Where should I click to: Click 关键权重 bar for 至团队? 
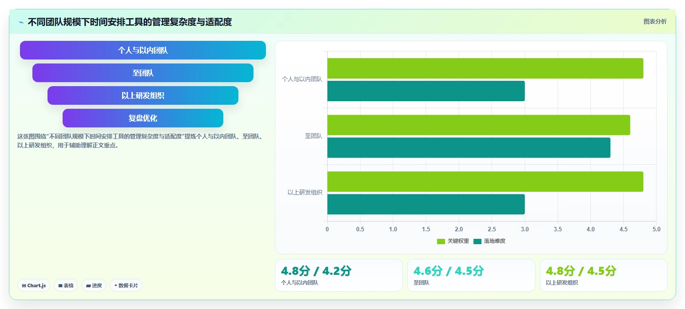pyautogui.click(x=479, y=125)
